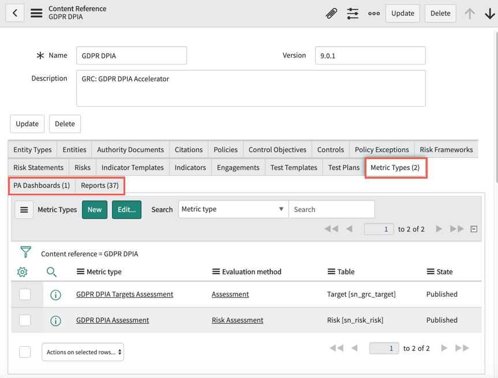Go to next page in top pagination
Image resolution: width=498 pixels, height=378 pixels.
[439, 229]
